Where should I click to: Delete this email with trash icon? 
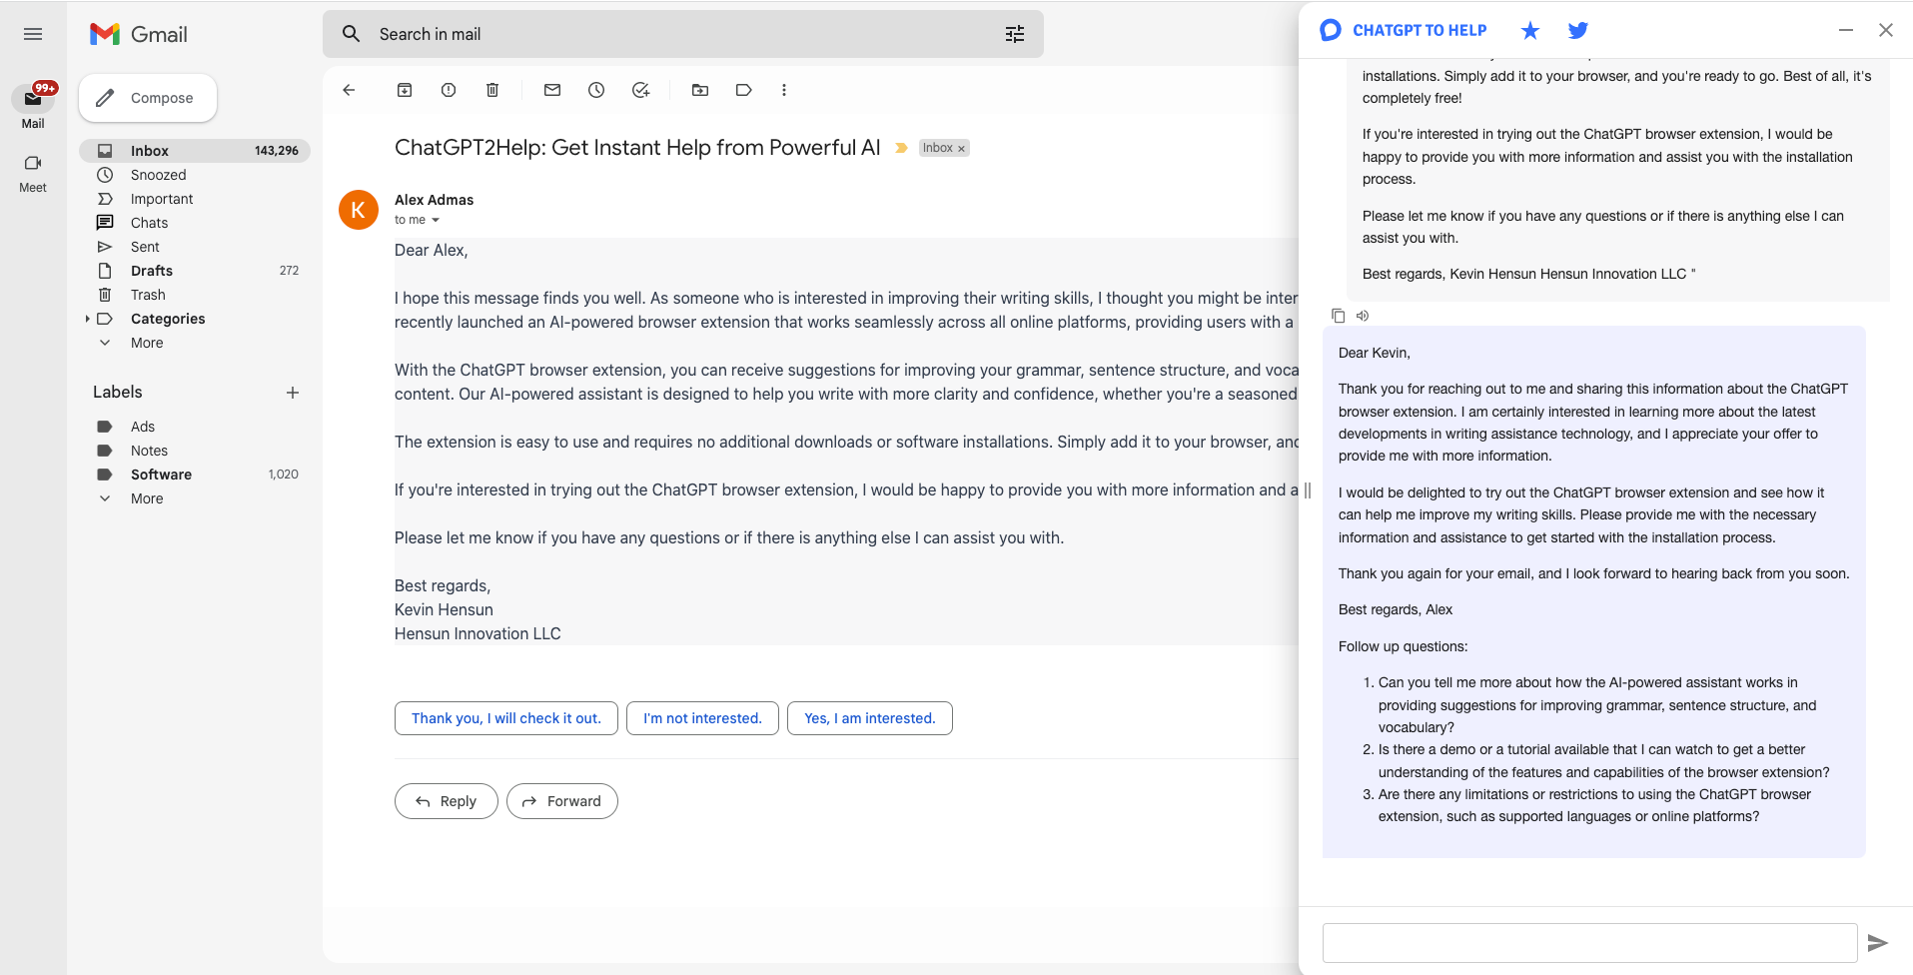click(x=492, y=90)
